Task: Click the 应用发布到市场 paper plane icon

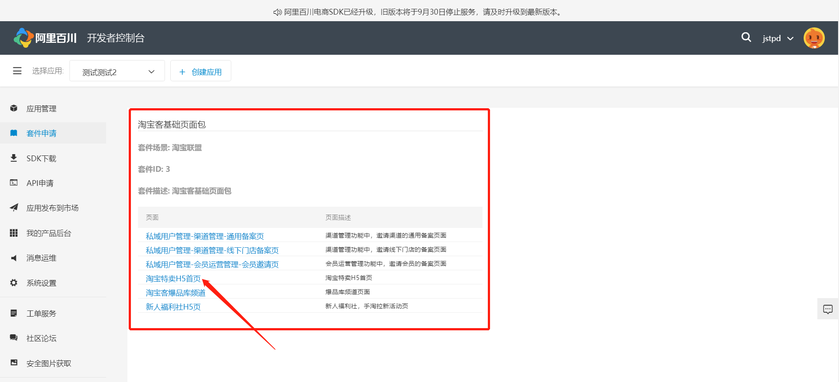Action: tap(14, 208)
